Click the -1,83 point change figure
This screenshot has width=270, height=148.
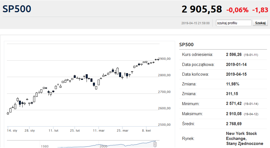coord(260,10)
